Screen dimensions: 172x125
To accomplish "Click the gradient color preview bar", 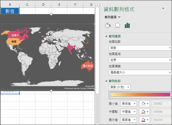I will [140, 95].
